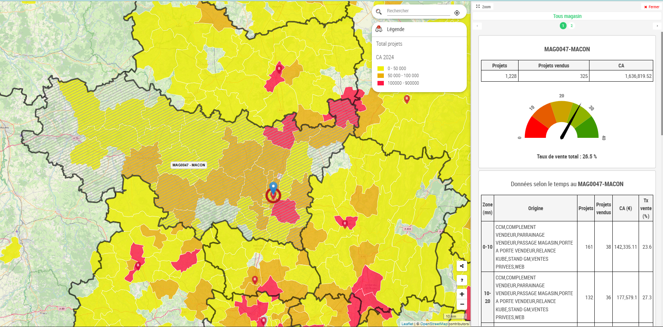Click the geolocate target icon
The height and width of the screenshot is (327, 663).
point(457,13)
